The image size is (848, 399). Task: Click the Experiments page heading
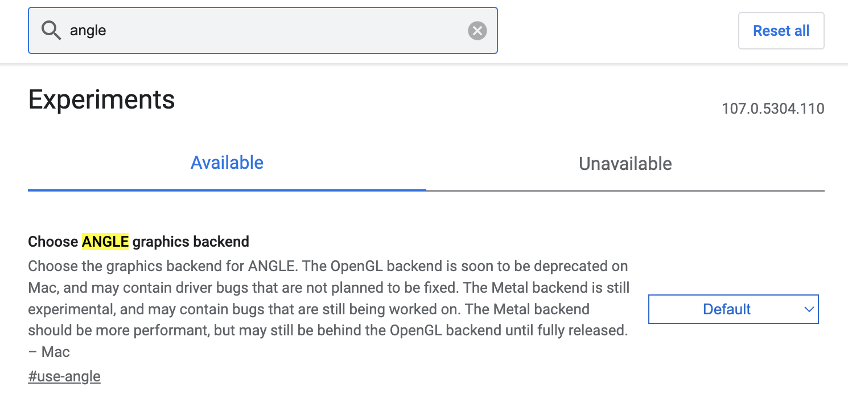point(101,100)
